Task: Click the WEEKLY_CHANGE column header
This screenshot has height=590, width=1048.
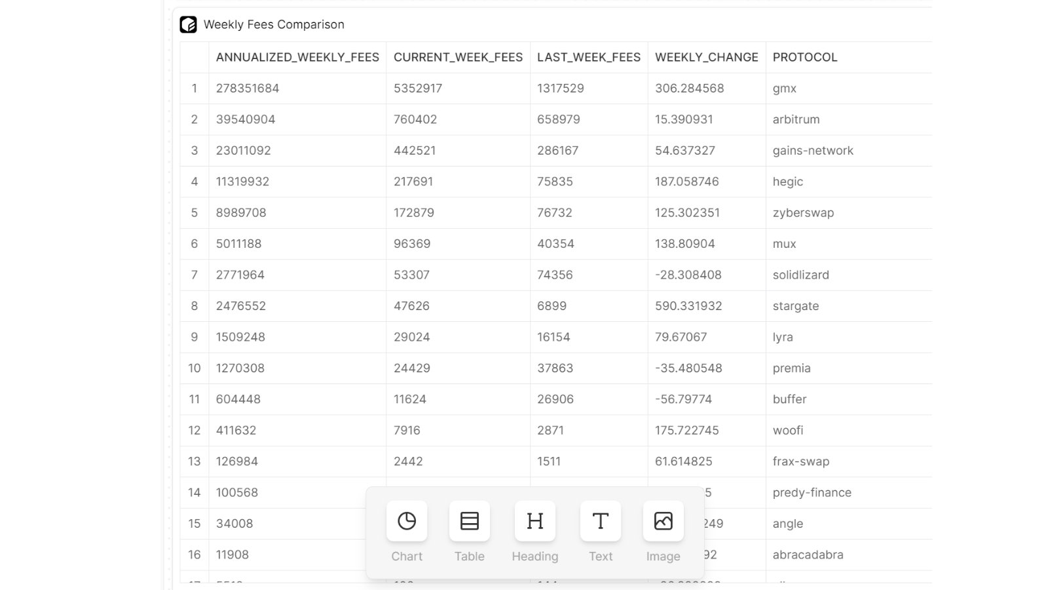Action: tap(706, 58)
